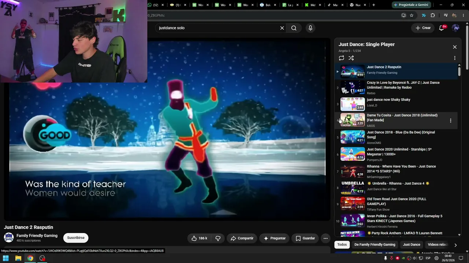
Task: Loop the Just Dance playlist
Action: [341, 58]
